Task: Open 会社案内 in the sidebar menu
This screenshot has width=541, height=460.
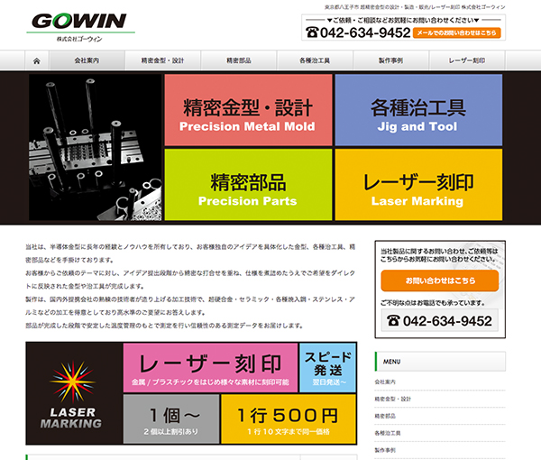Action: pyautogui.click(x=385, y=382)
